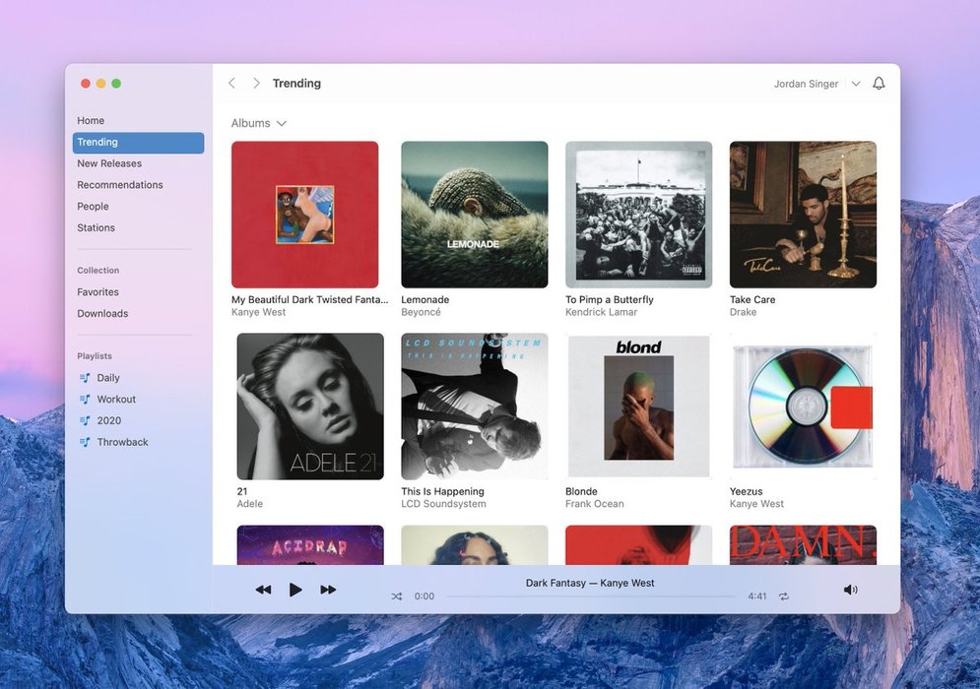
Task: Click the Adele artist name
Action: point(250,504)
